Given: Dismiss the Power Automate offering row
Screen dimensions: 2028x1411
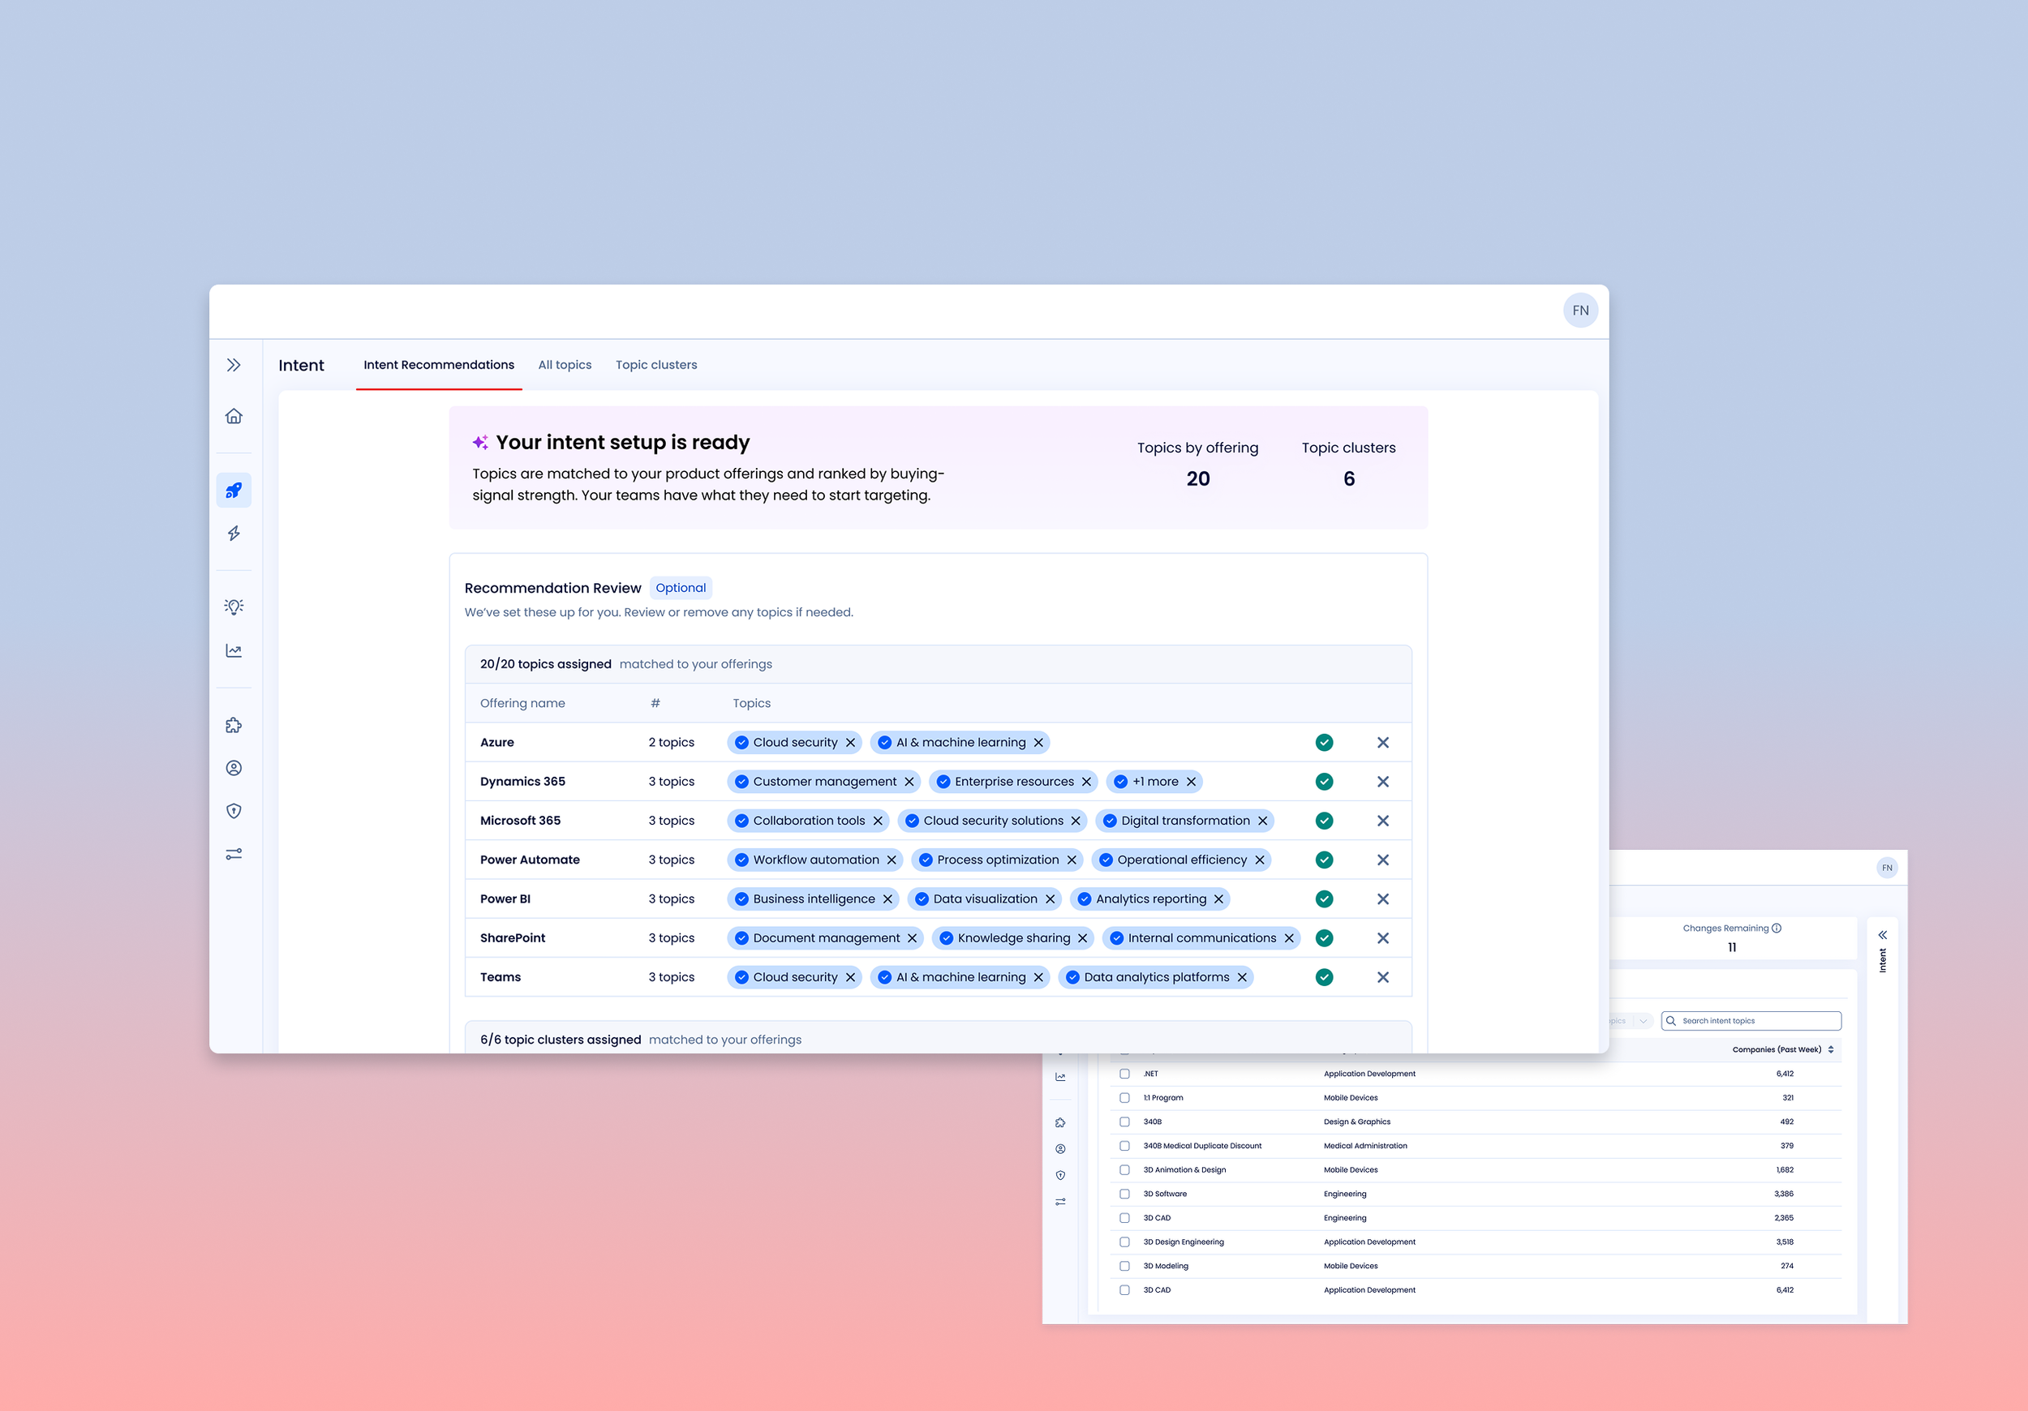Looking at the screenshot, I should click(1382, 860).
